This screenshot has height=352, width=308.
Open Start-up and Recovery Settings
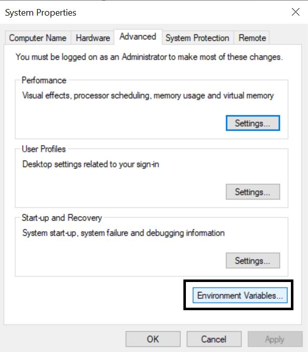(x=253, y=261)
